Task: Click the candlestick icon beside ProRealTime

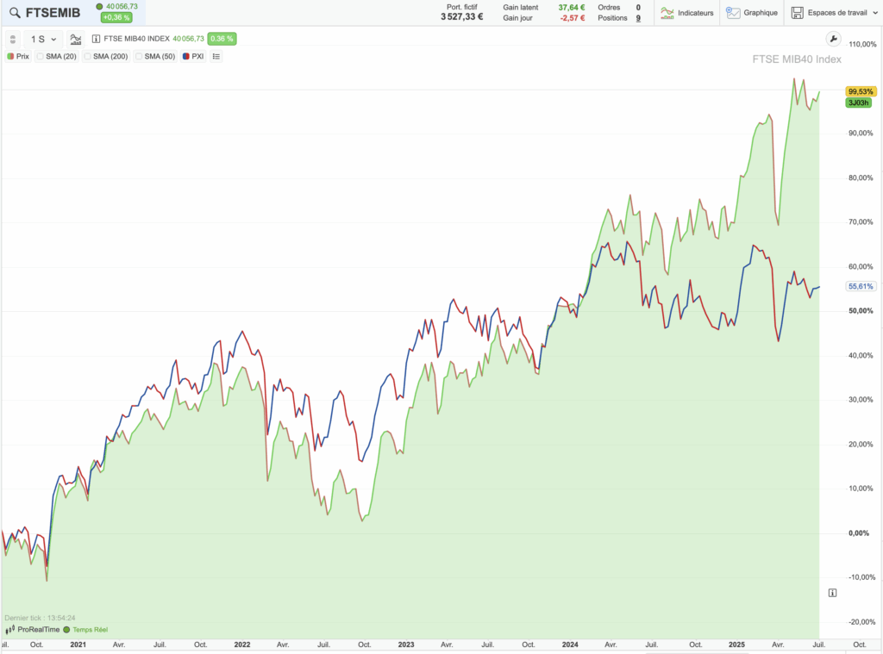Action: click(x=9, y=630)
